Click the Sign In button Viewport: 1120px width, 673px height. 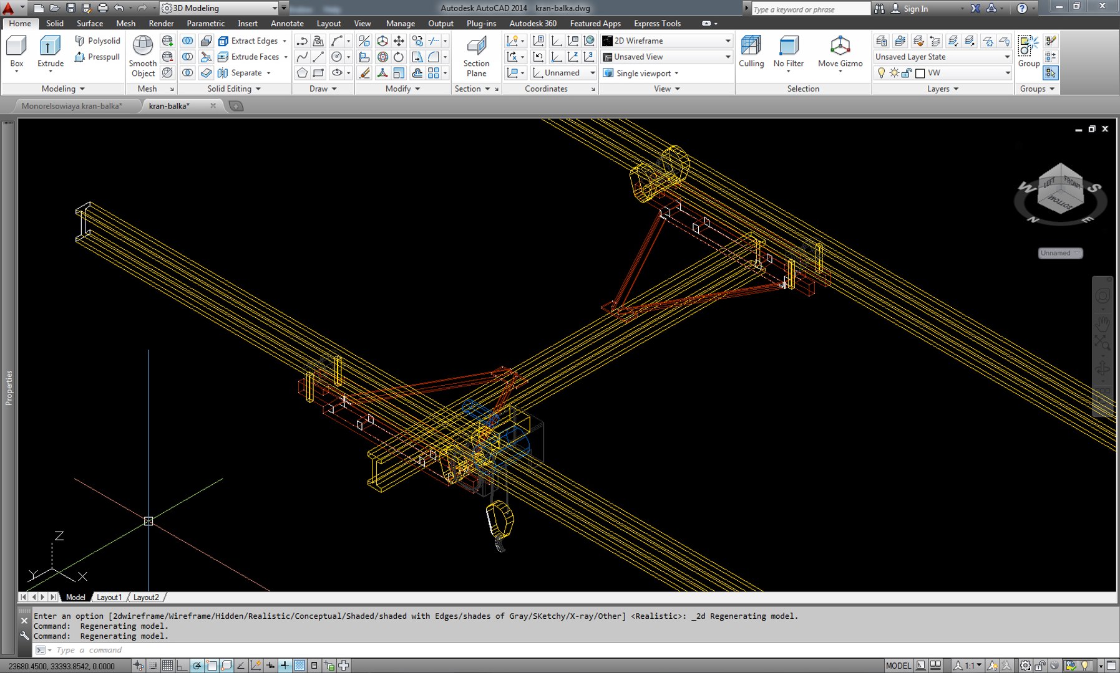click(909, 9)
